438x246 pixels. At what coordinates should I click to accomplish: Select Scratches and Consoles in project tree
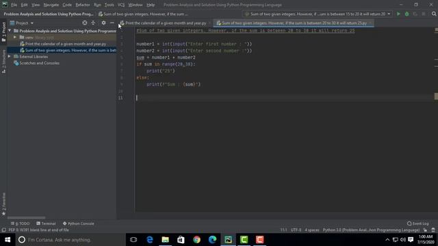[x=36, y=63]
